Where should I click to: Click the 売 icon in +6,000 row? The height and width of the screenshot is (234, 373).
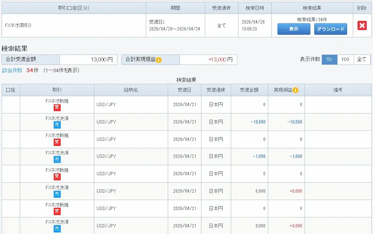click(57, 194)
